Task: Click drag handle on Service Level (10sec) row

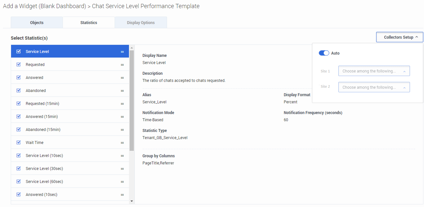Action: point(122,156)
